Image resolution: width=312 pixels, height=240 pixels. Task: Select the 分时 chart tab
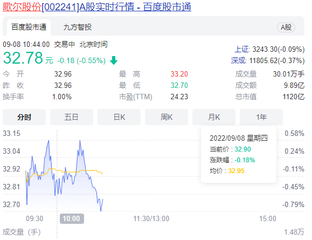pyautogui.click(x=24, y=117)
